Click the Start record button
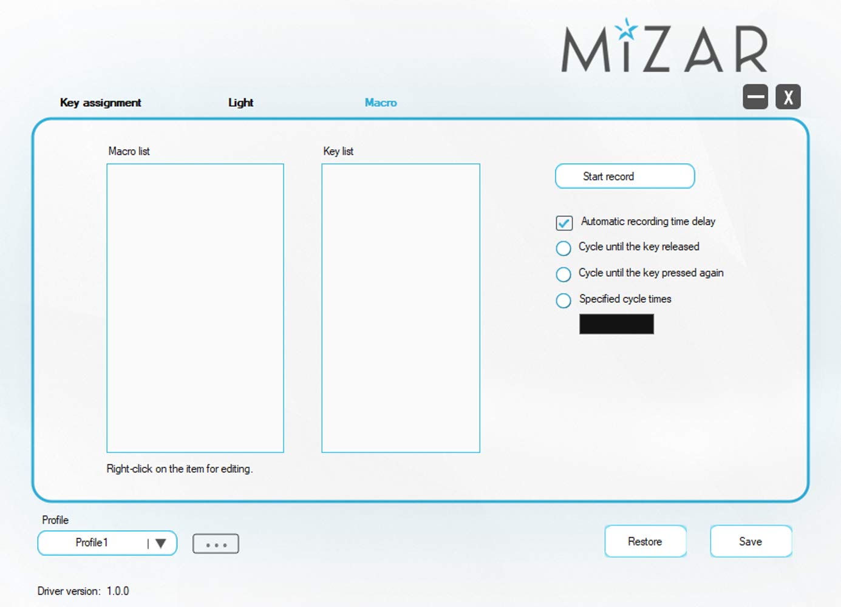This screenshot has width=841, height=607. click(x=625, y=176)
